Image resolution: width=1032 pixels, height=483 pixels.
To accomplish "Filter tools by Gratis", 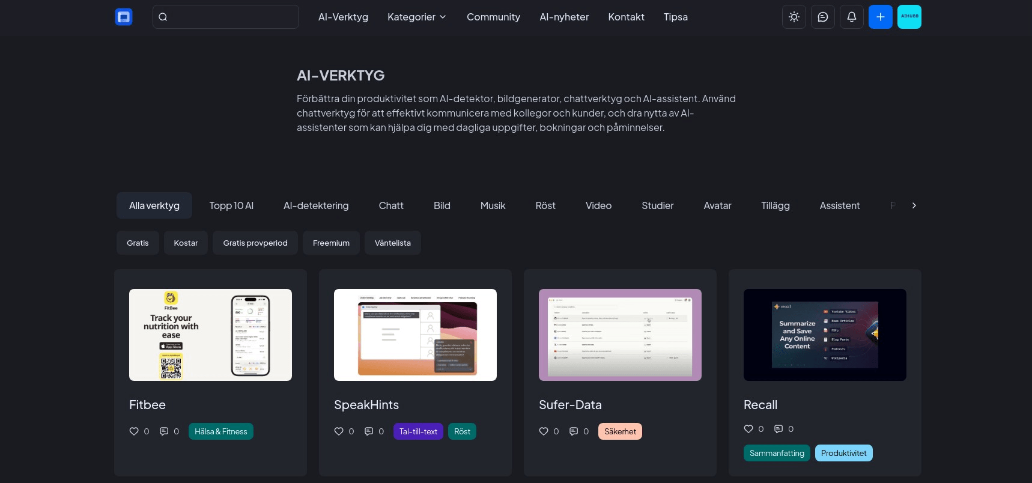I will (138, 243).
